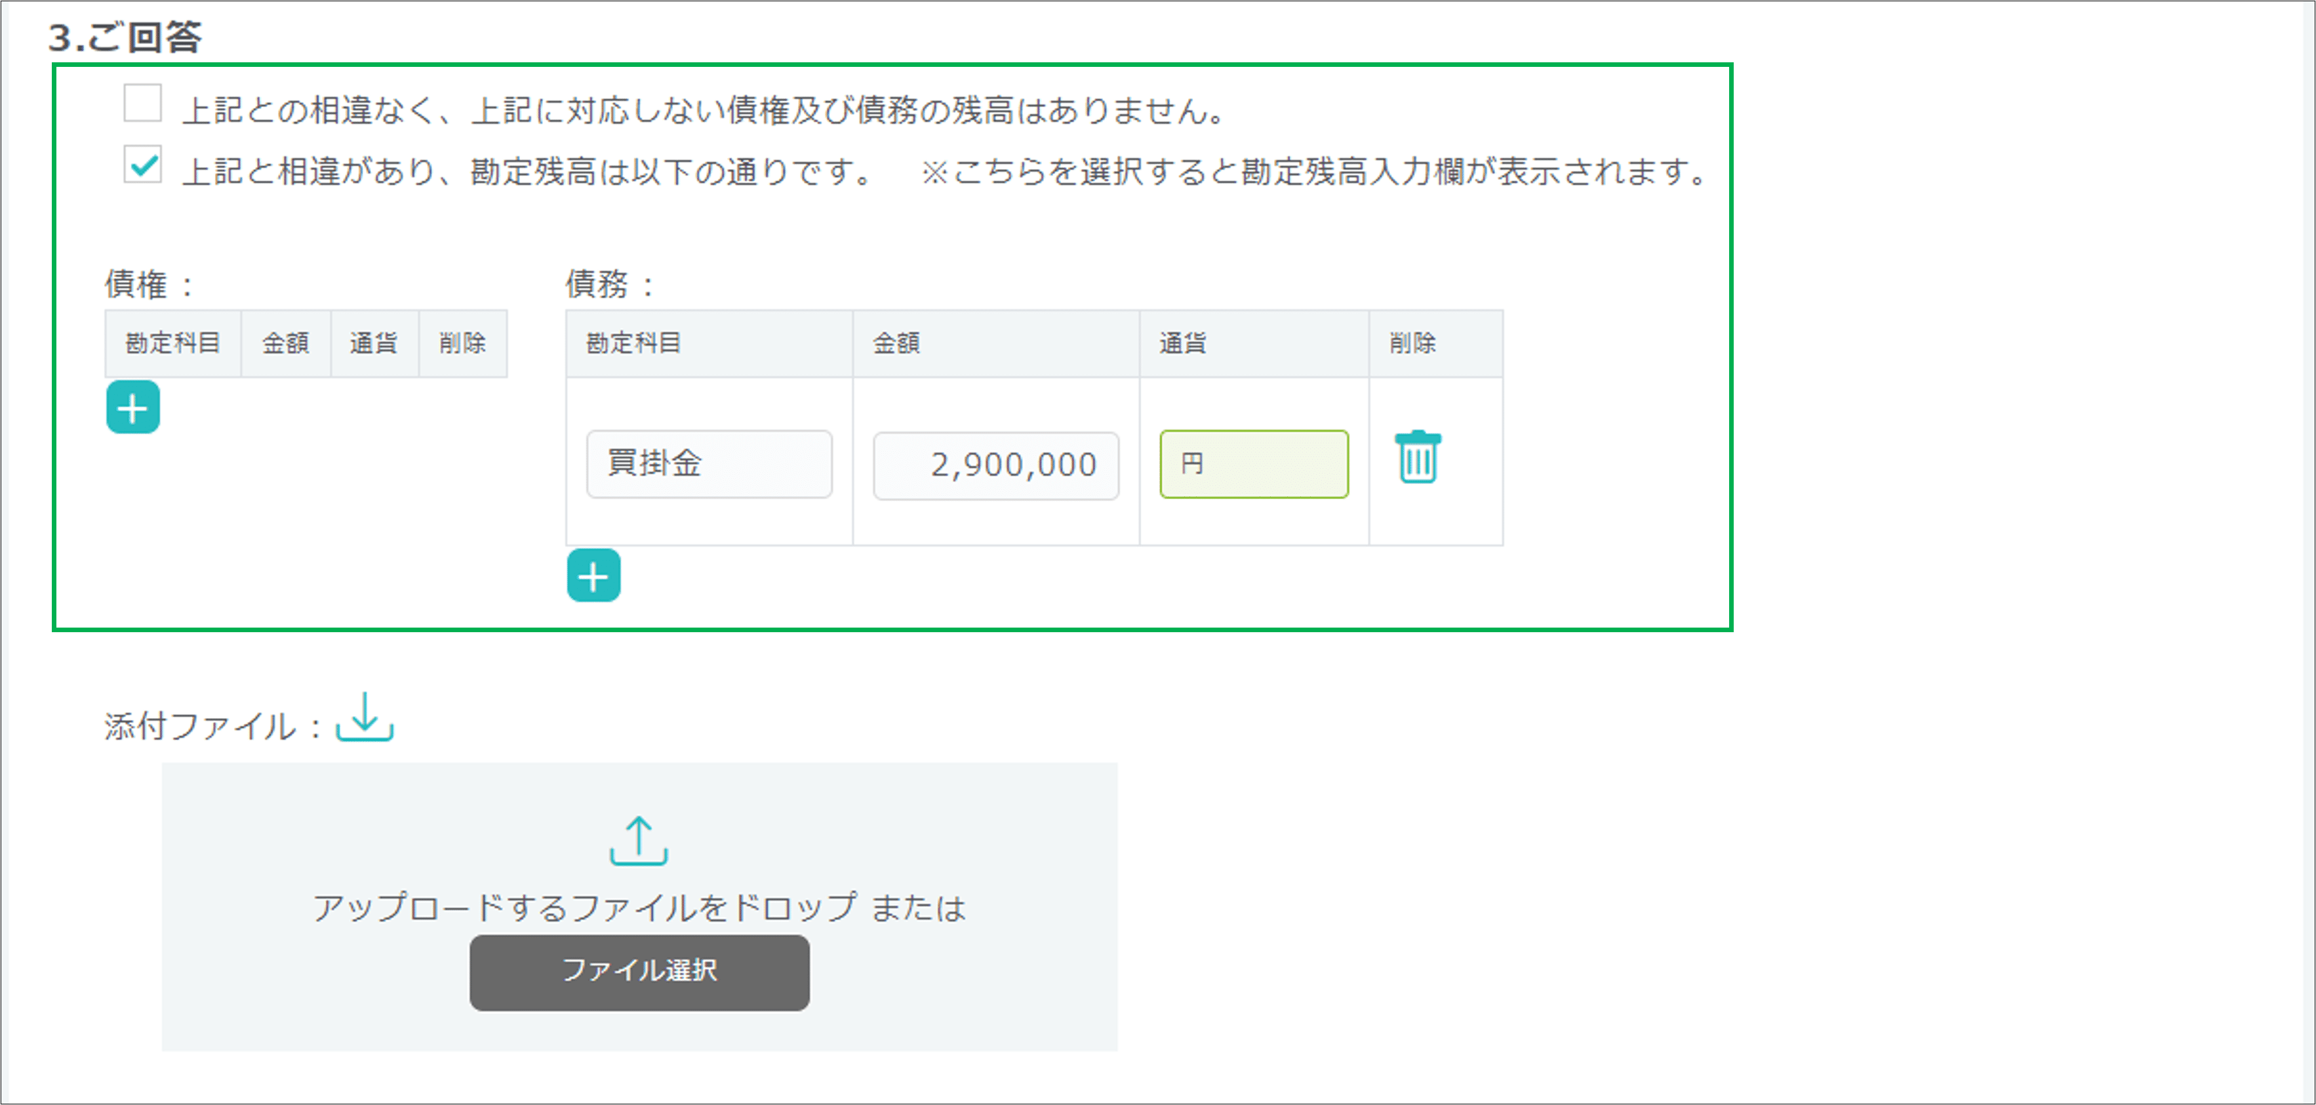The image size is (2316, 1105).
Task: Click the 買掛金 account name field
Action: (x=709, y=464)
